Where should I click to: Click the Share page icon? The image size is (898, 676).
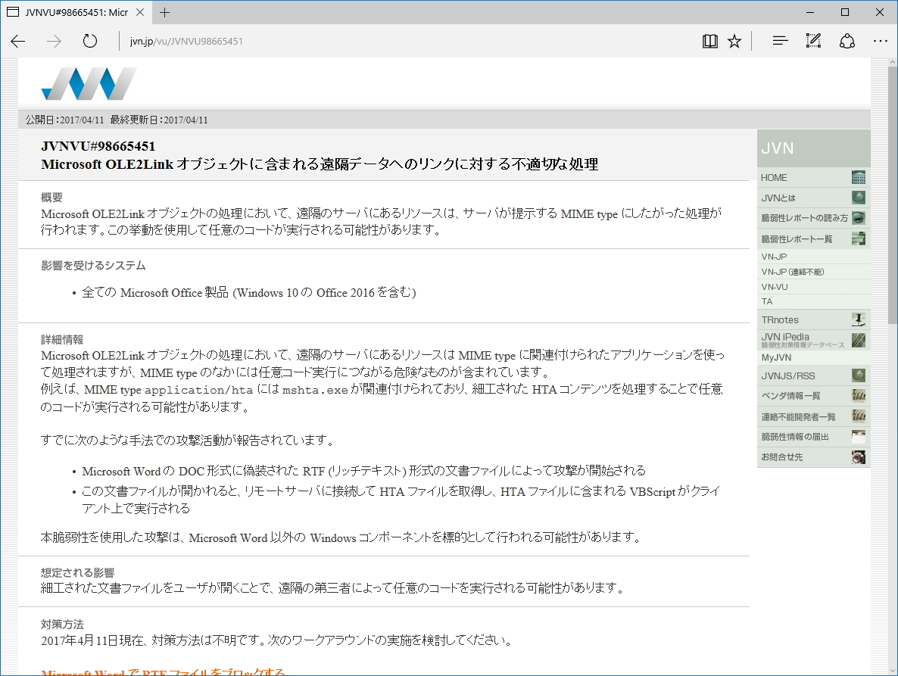point(847,41)
